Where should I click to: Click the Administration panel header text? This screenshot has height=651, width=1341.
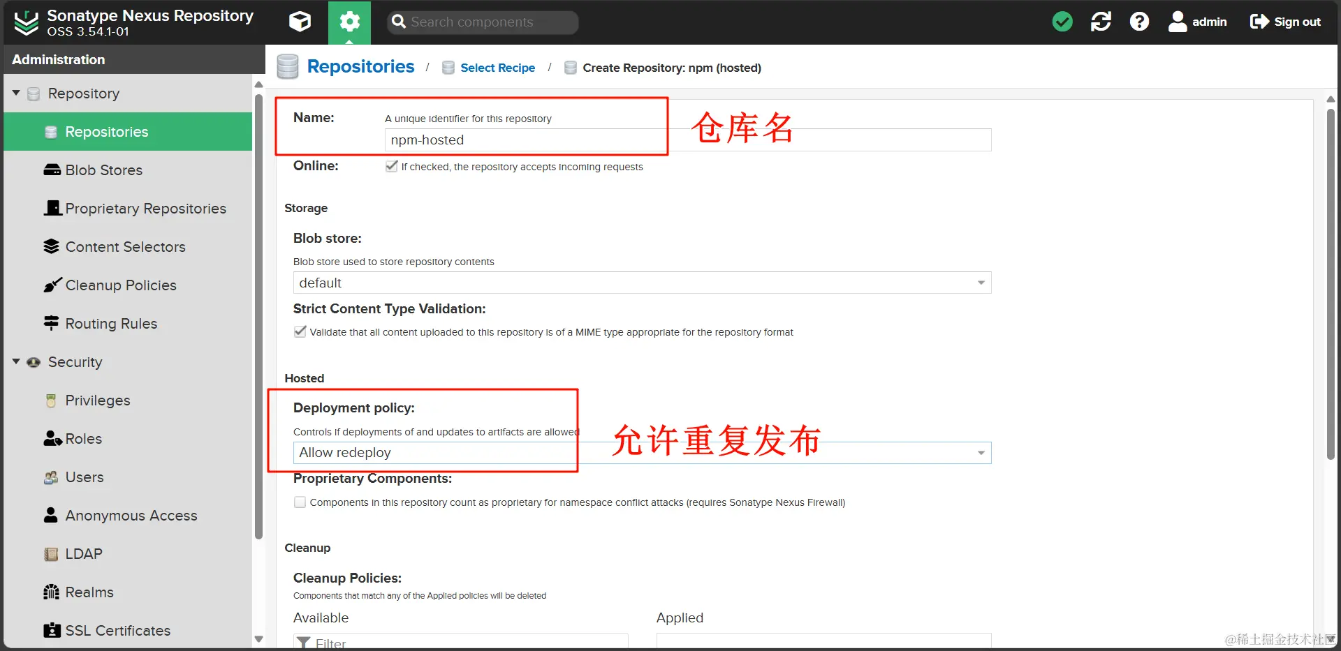tap(59, 60)
